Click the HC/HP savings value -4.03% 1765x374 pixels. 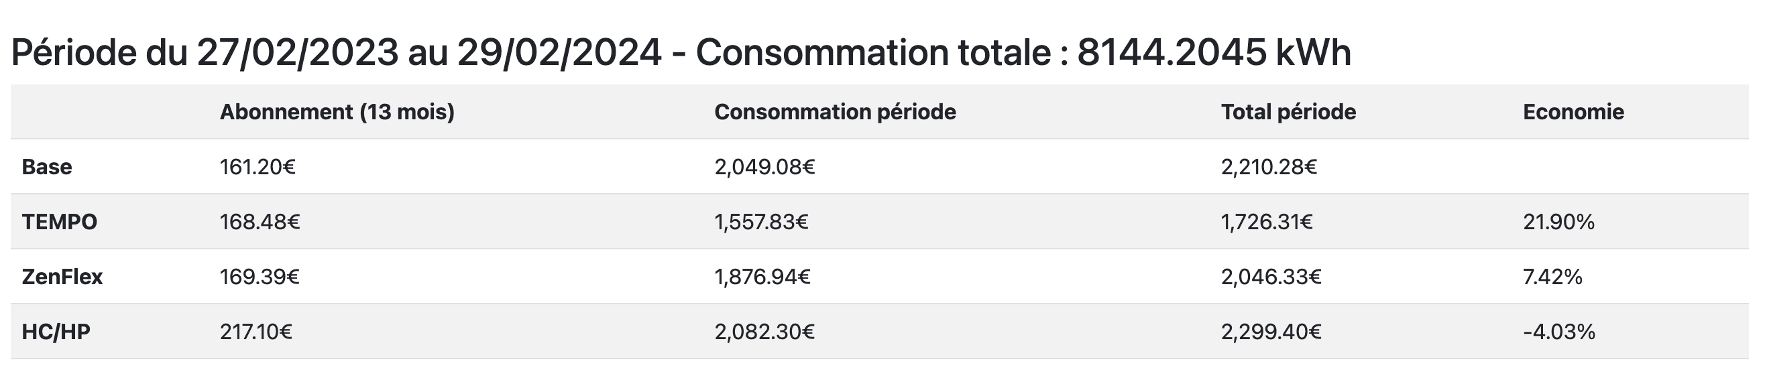point(1558,332)
